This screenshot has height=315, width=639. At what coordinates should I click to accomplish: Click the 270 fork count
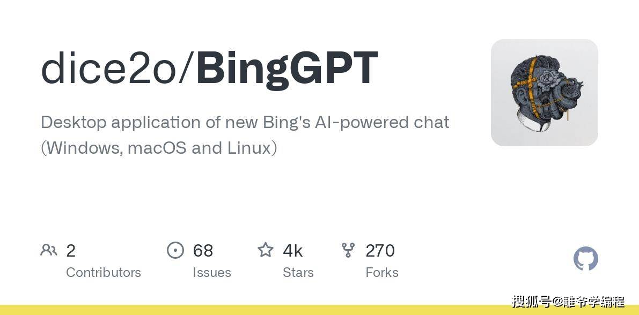[x=380, y=251]
